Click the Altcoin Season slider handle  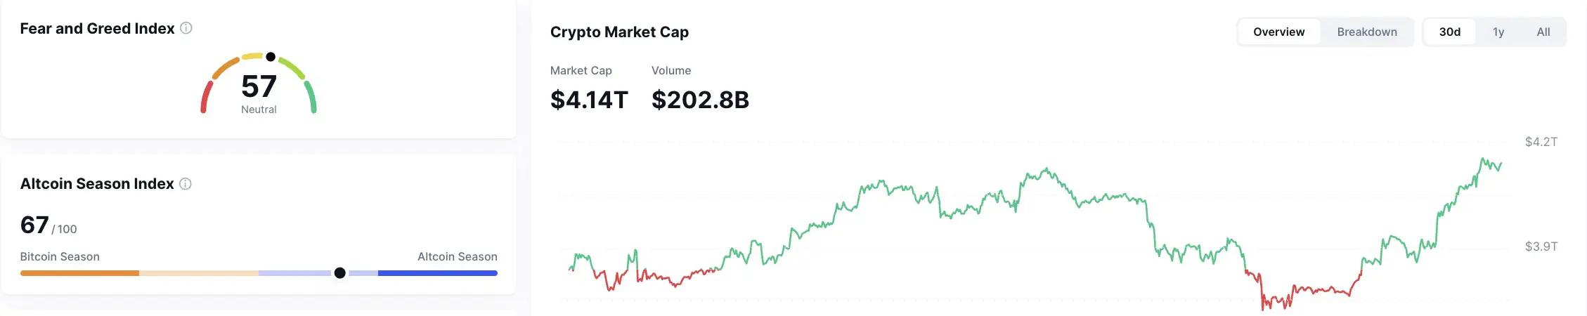tap(339, 273)
